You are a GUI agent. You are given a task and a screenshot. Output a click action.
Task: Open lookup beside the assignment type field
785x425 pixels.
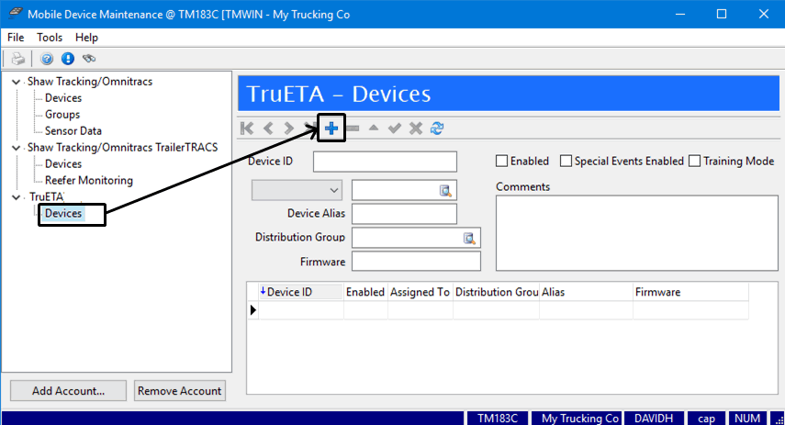pos(445,191)
